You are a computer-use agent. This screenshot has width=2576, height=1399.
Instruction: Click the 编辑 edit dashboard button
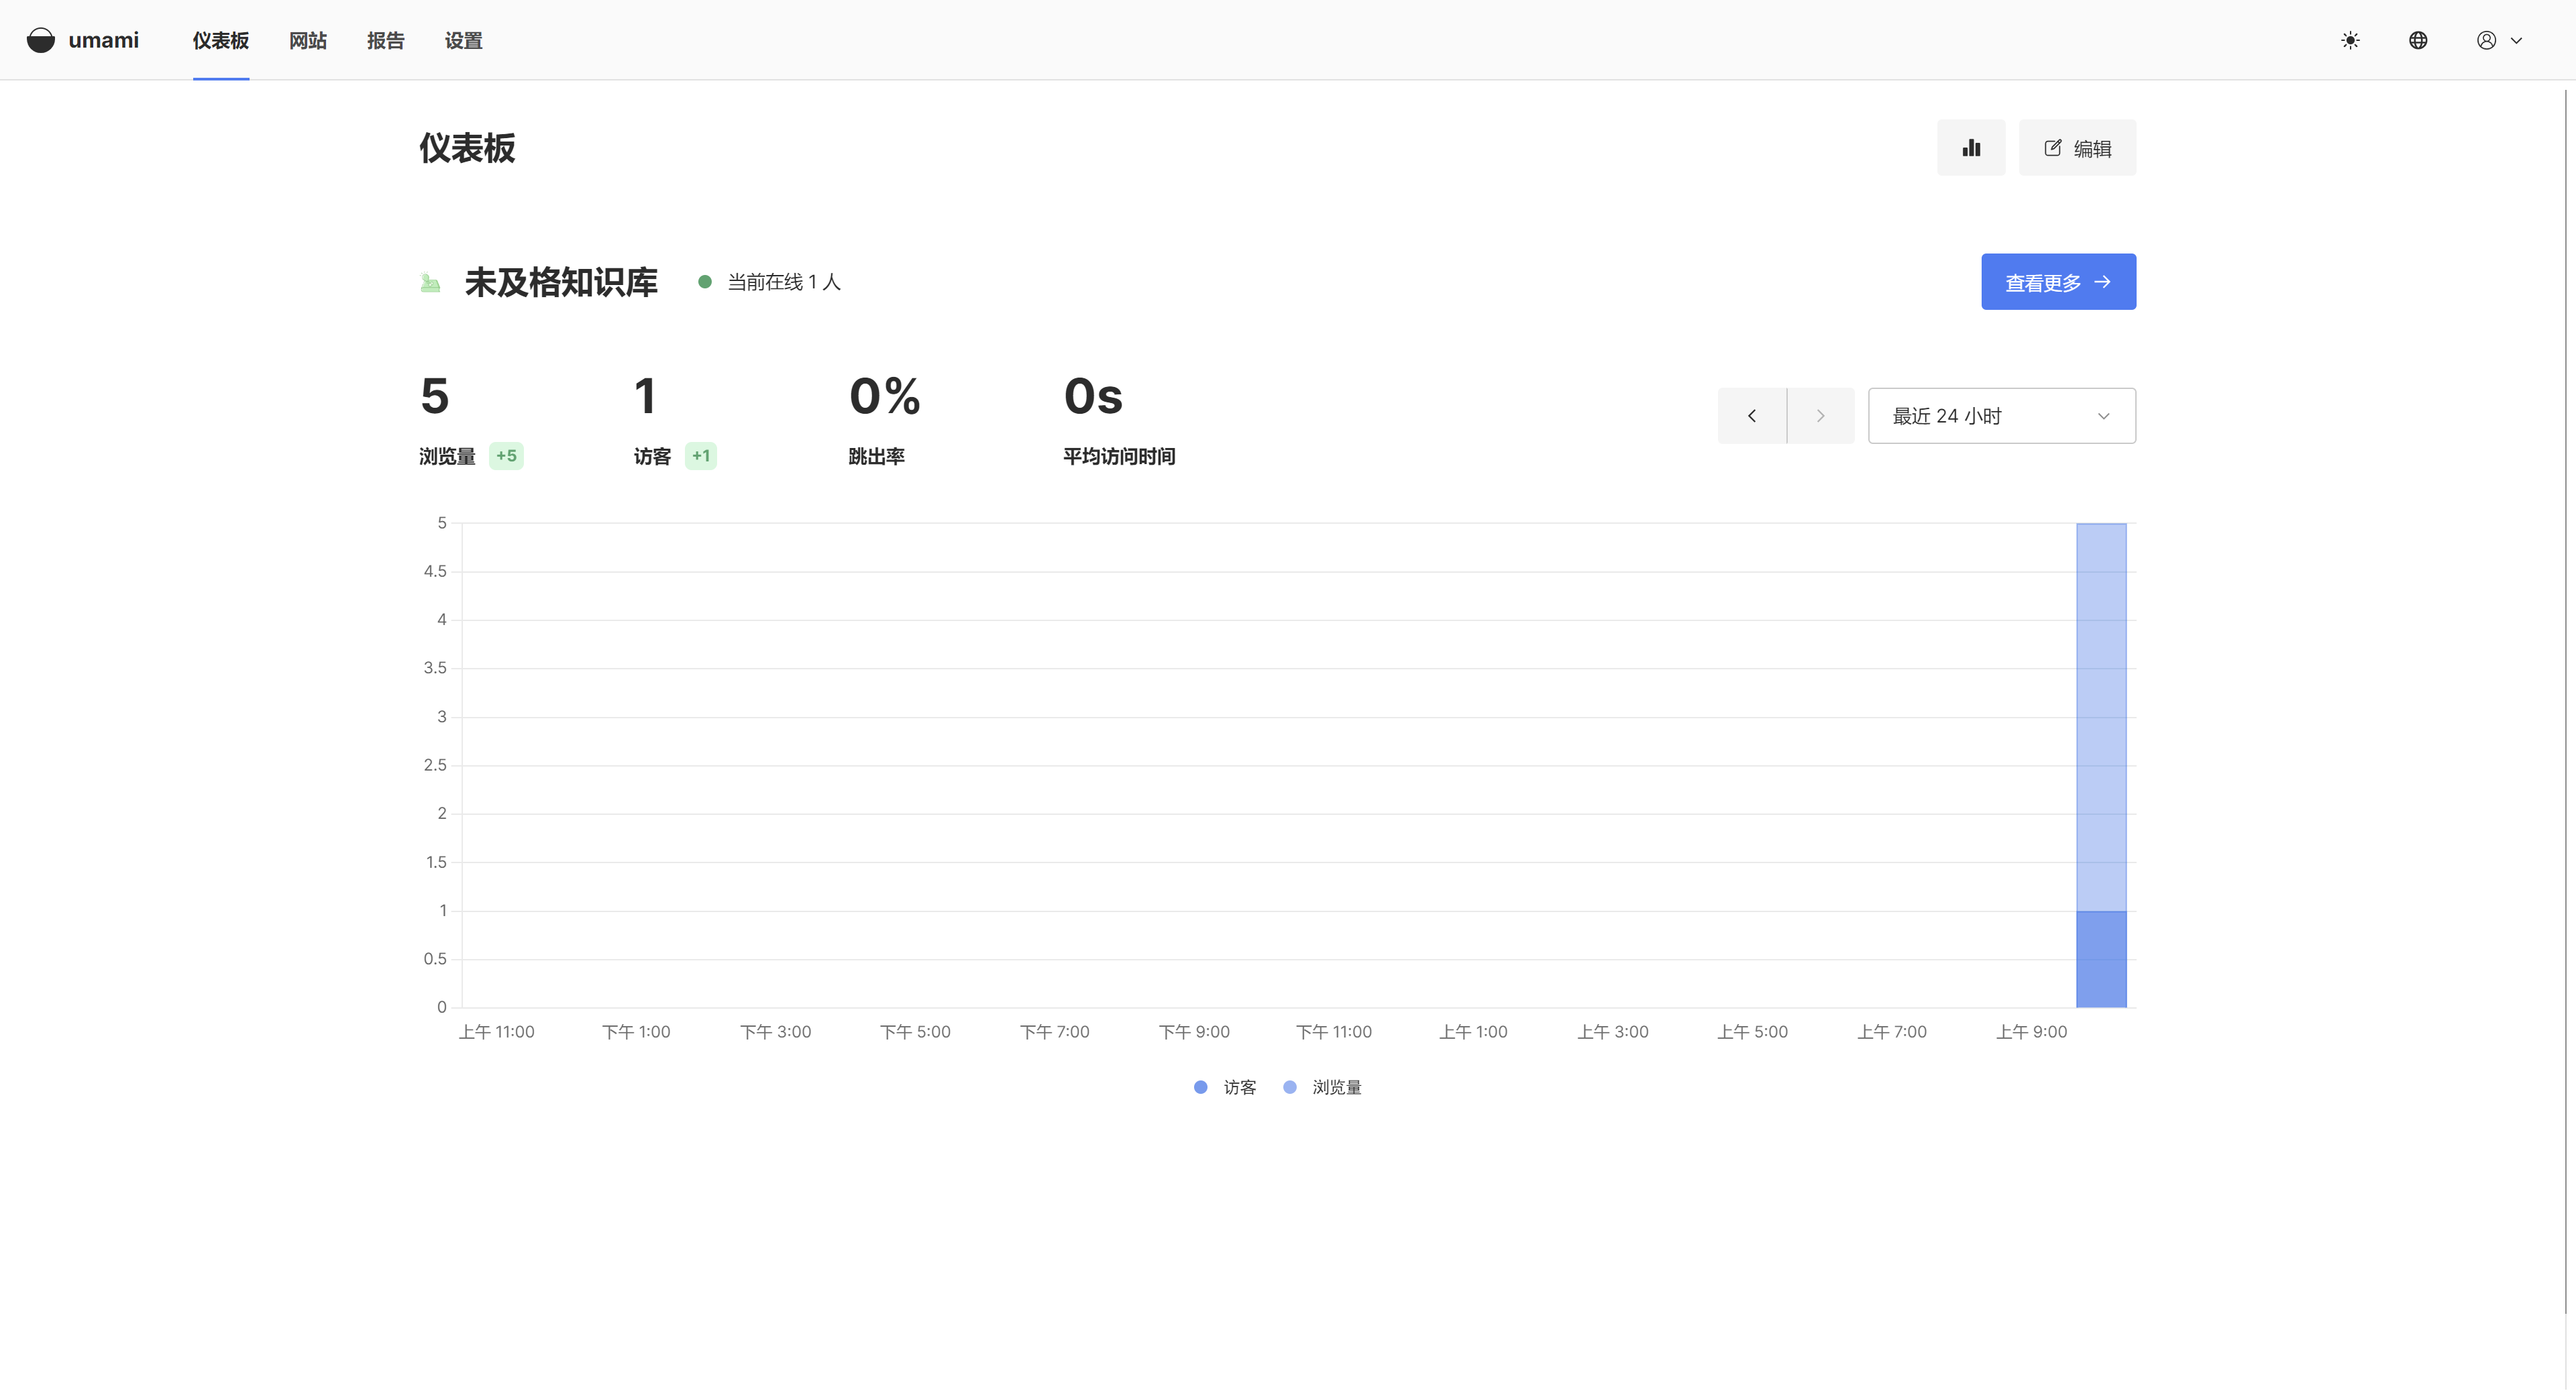pyautogui.click(x=2077, y=148)
